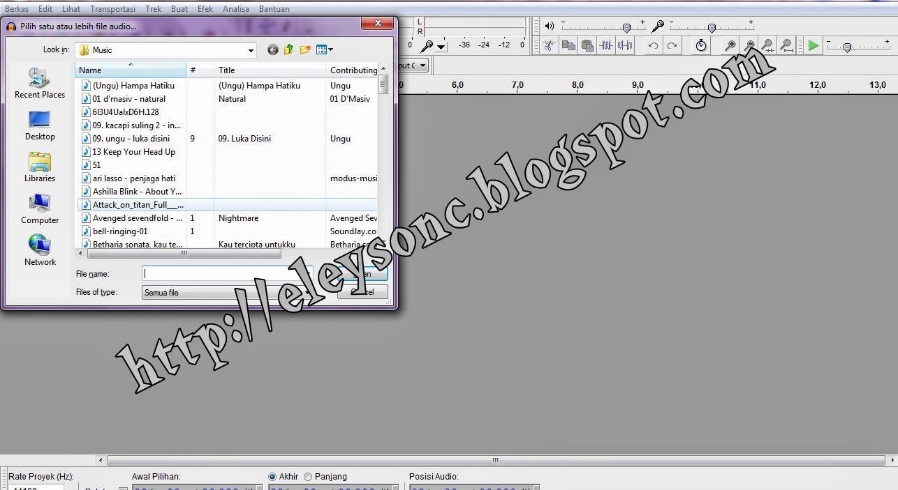Click the Zoom In magnifier icon
The width and height of the screenshot is (898, 490).
click(x=730, y=45)
